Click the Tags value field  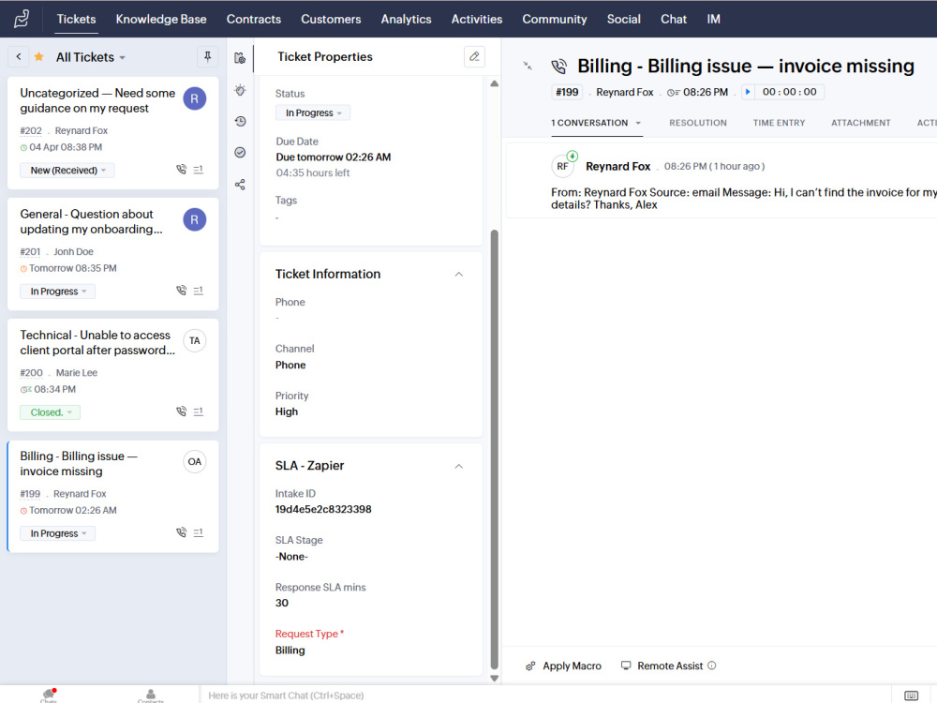tap(277, 217)
